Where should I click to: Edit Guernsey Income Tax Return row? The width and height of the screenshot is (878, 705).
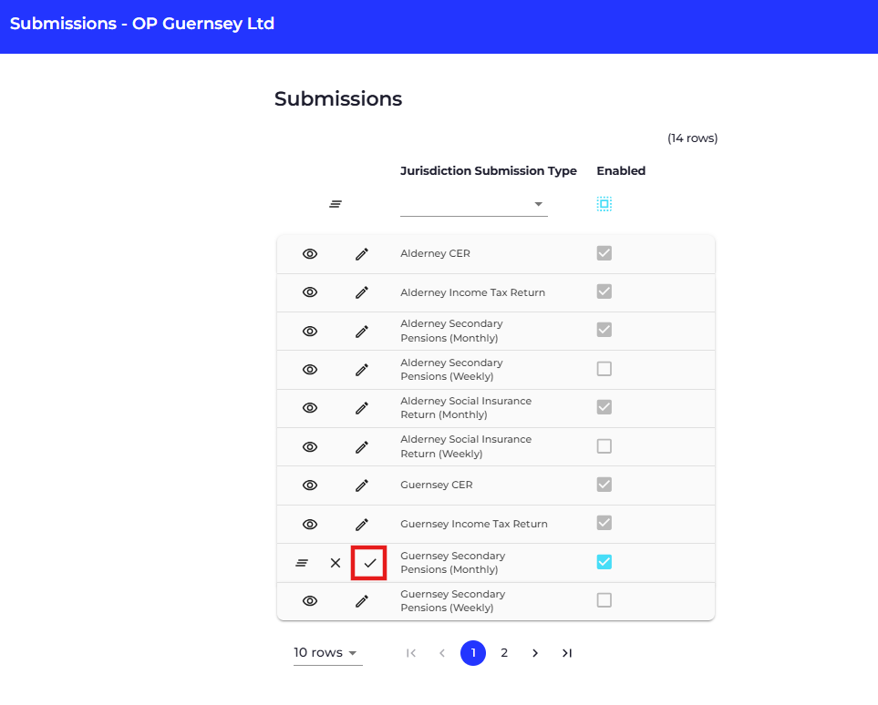[362, 525]
